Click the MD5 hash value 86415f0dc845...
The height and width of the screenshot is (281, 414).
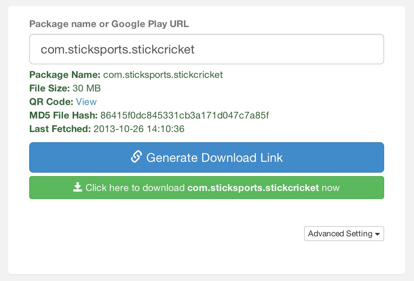185,115
